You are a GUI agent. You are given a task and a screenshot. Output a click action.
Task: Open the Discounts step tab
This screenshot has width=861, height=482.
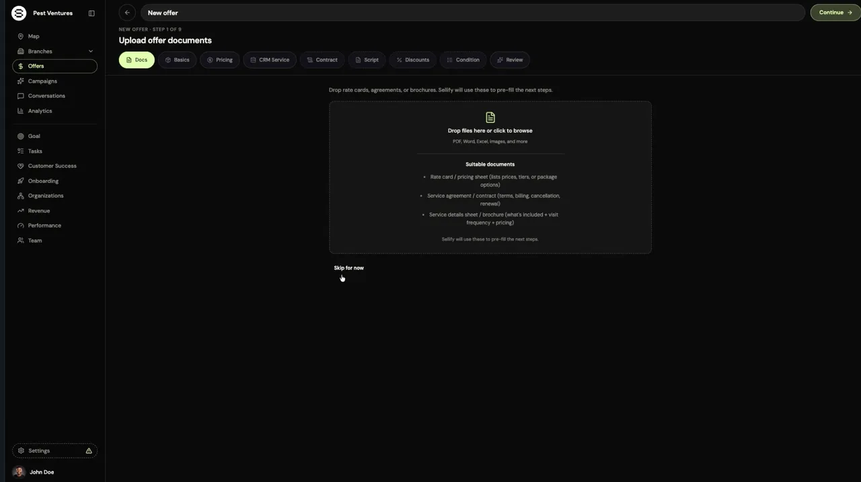[x=413, y=60]
